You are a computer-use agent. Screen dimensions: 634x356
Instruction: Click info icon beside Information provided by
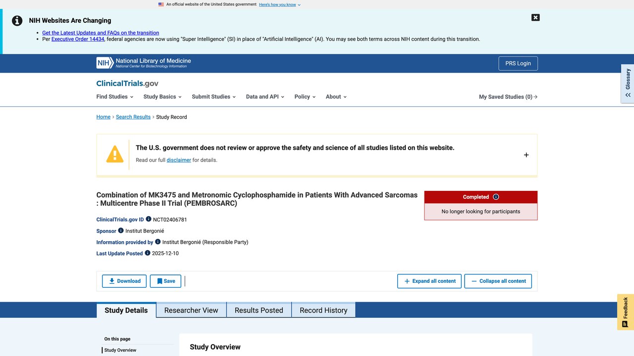[158, 242]
